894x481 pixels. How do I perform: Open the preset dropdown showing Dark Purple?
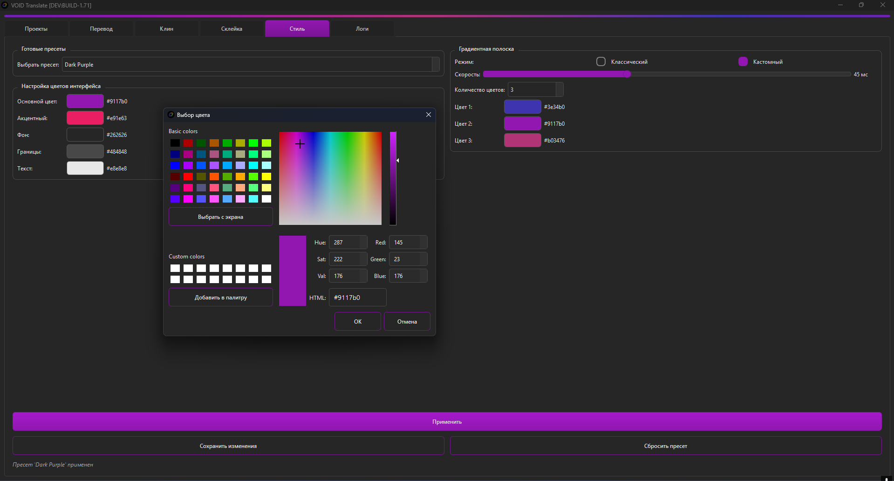click(x=251, y=65)
